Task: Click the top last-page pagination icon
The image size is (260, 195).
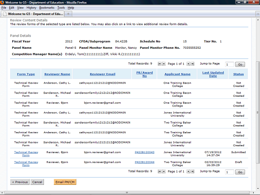Action: point(192,64)
